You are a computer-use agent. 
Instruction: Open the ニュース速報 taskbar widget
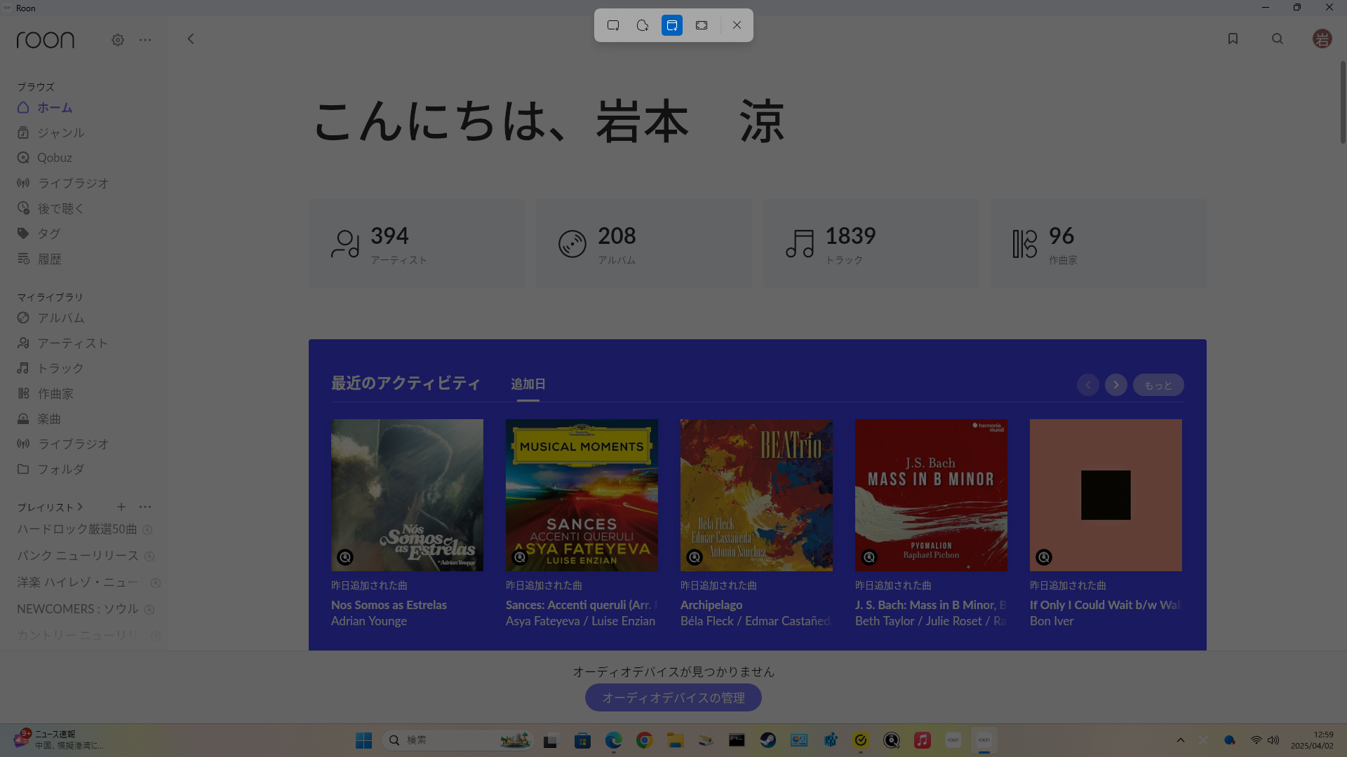coord(60,740)
